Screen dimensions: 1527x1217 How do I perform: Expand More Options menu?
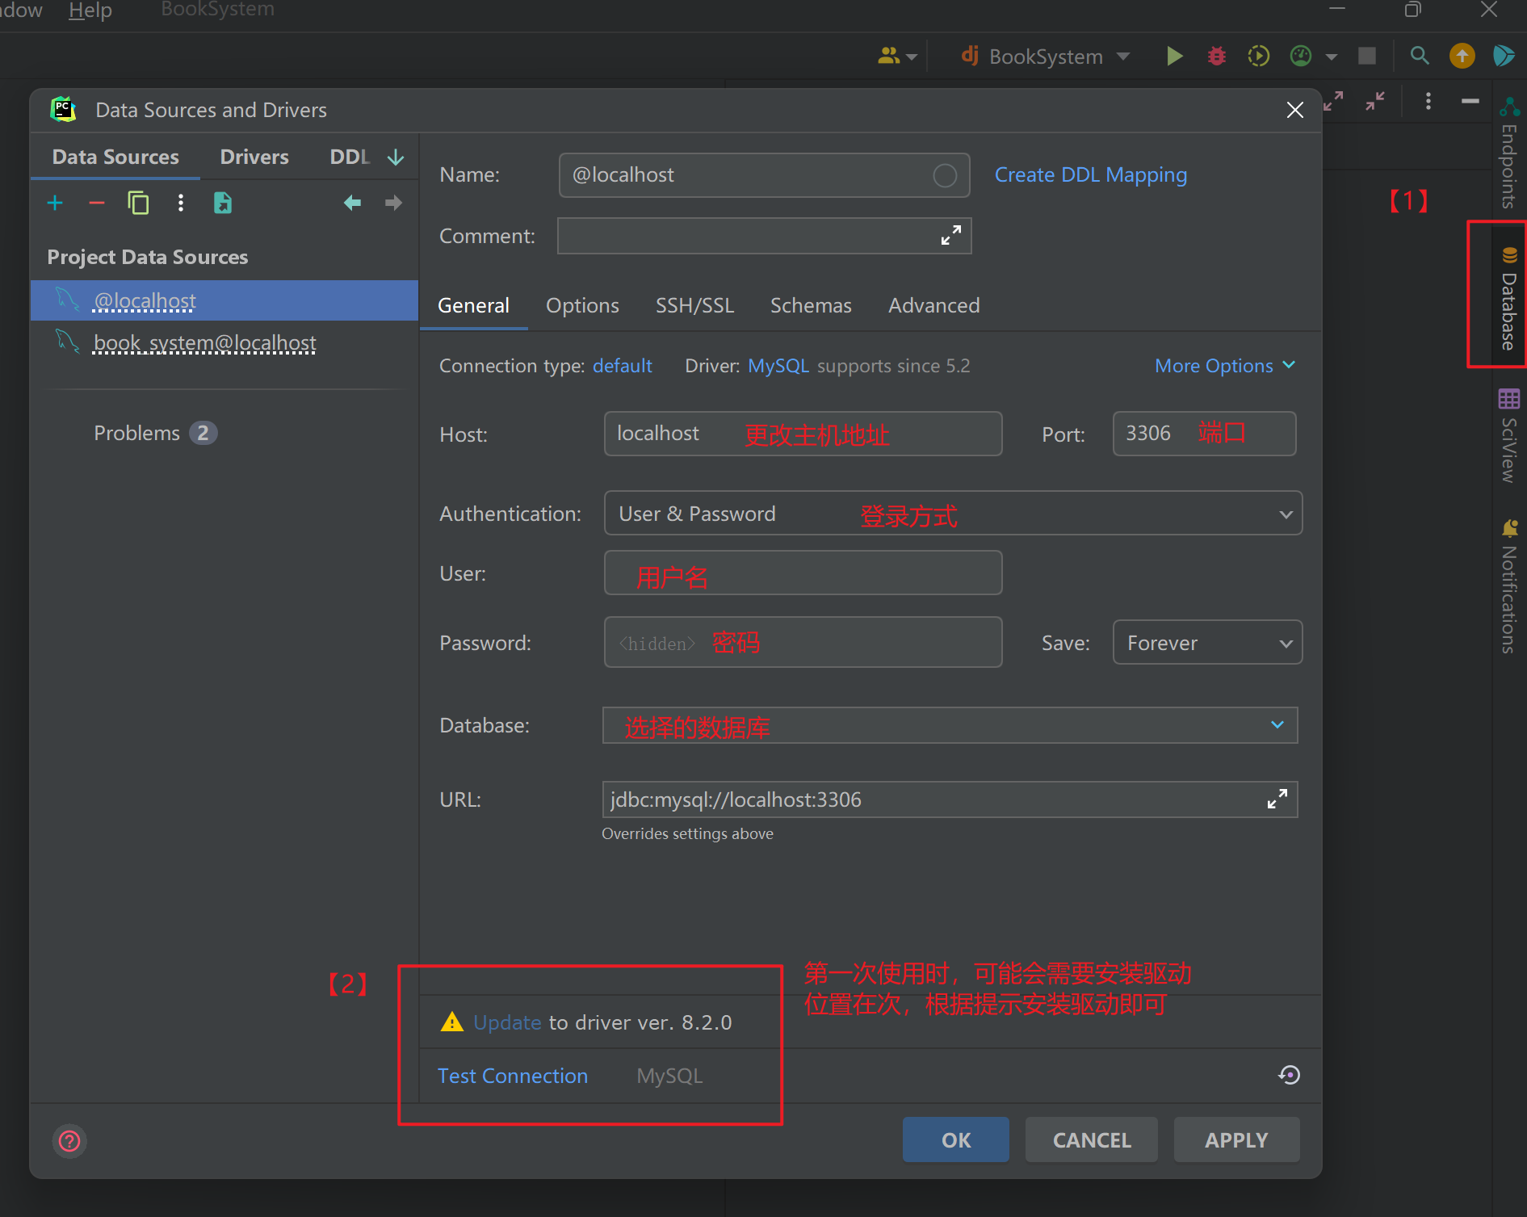click(1224, 366)
